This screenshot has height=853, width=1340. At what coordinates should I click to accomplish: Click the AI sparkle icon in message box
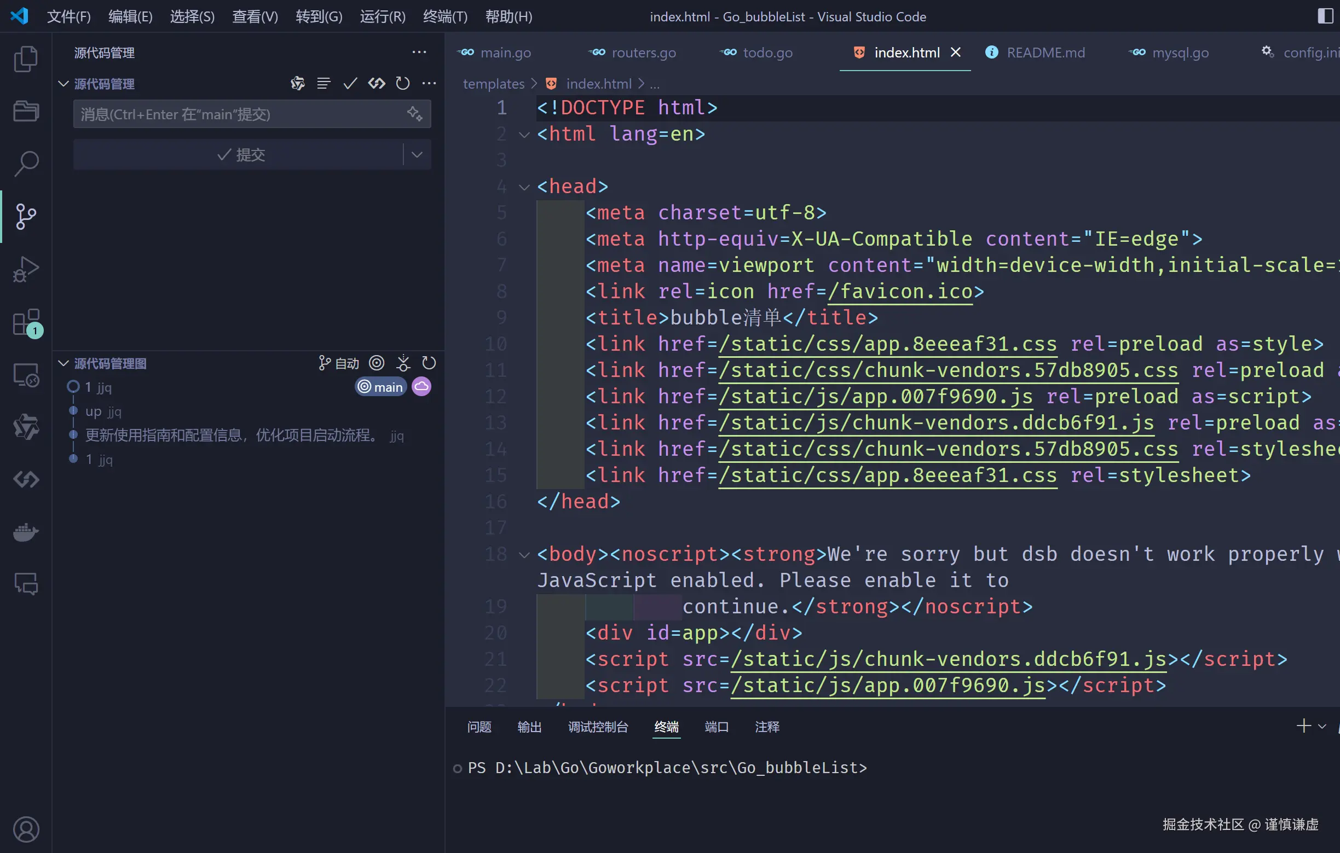414,114
